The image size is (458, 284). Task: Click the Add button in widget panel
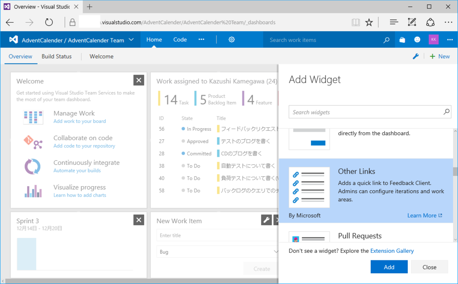[389, 267]
